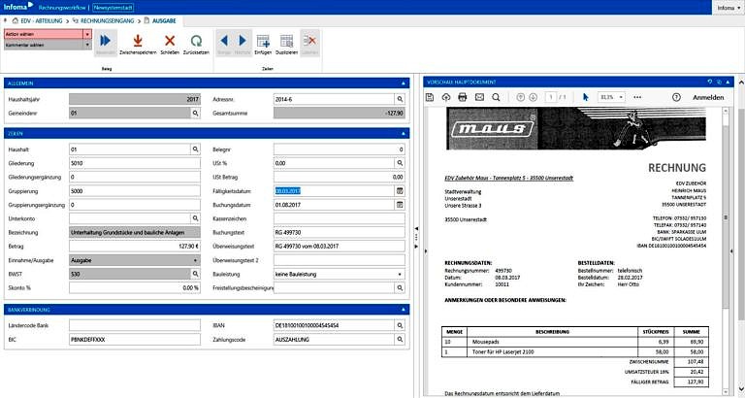Go to next line with right arrow

coord(243,41)
